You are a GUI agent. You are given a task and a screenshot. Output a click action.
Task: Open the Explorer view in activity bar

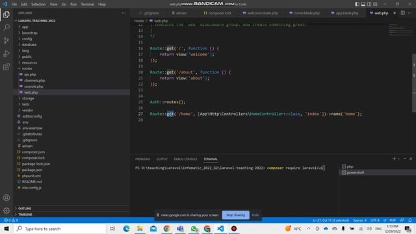pos(6,14)
